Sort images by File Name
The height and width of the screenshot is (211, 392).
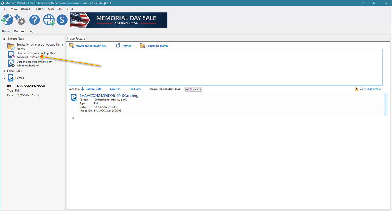pos(135,89)
